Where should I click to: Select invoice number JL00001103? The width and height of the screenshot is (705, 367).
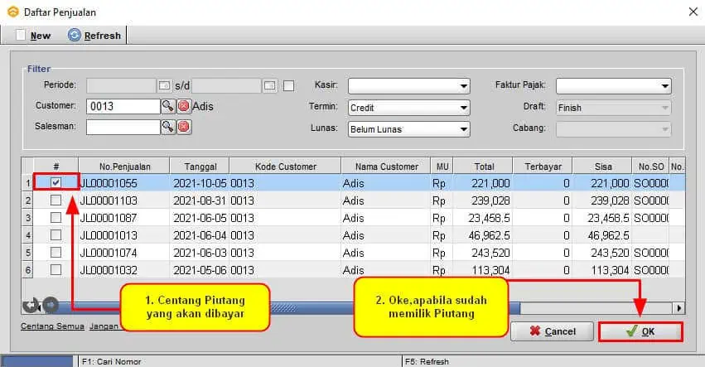(109, 200)
